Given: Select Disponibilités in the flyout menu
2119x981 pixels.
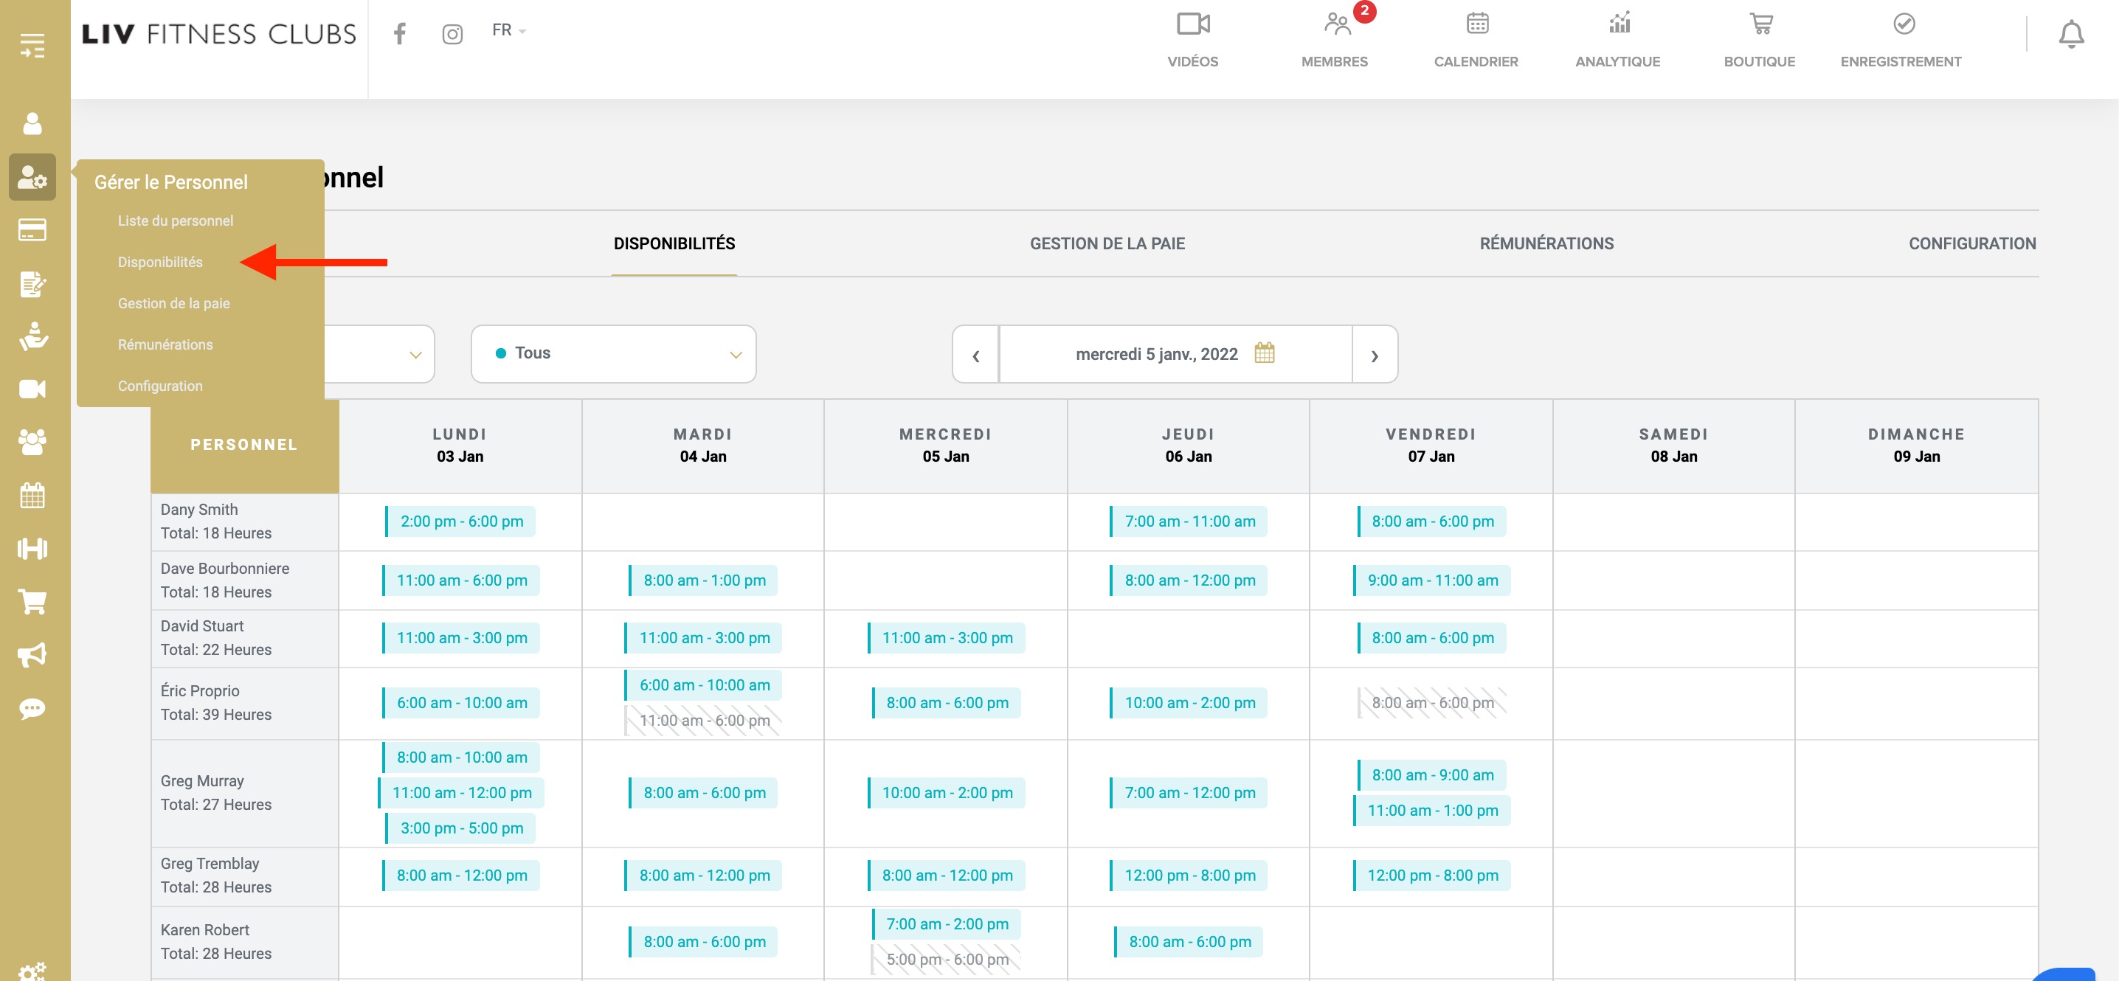Looking at the screenshot, I should [x=159, y=263].
